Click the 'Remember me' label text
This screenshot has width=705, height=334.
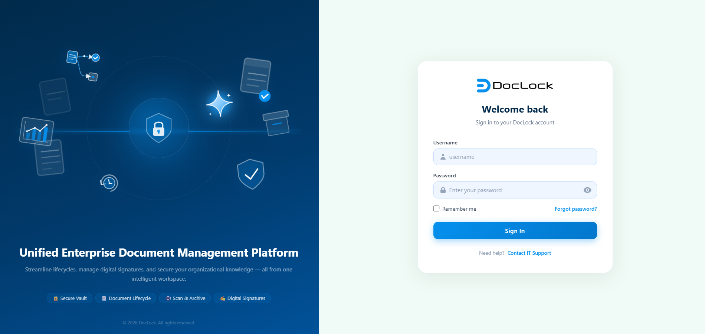pyautogui.click(x=459, y=209)
